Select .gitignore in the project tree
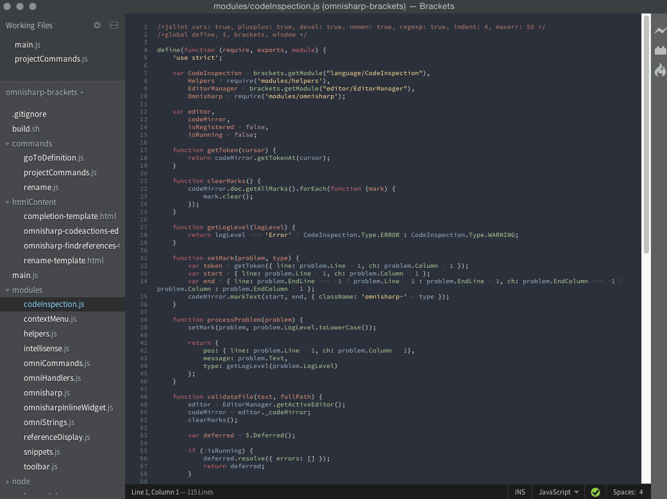 (28, 114)
